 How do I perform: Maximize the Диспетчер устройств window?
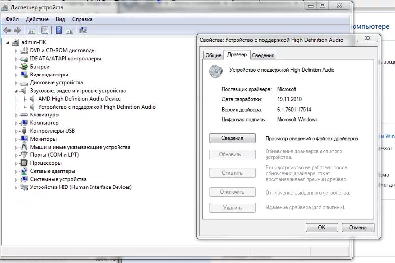pos(322,5)
